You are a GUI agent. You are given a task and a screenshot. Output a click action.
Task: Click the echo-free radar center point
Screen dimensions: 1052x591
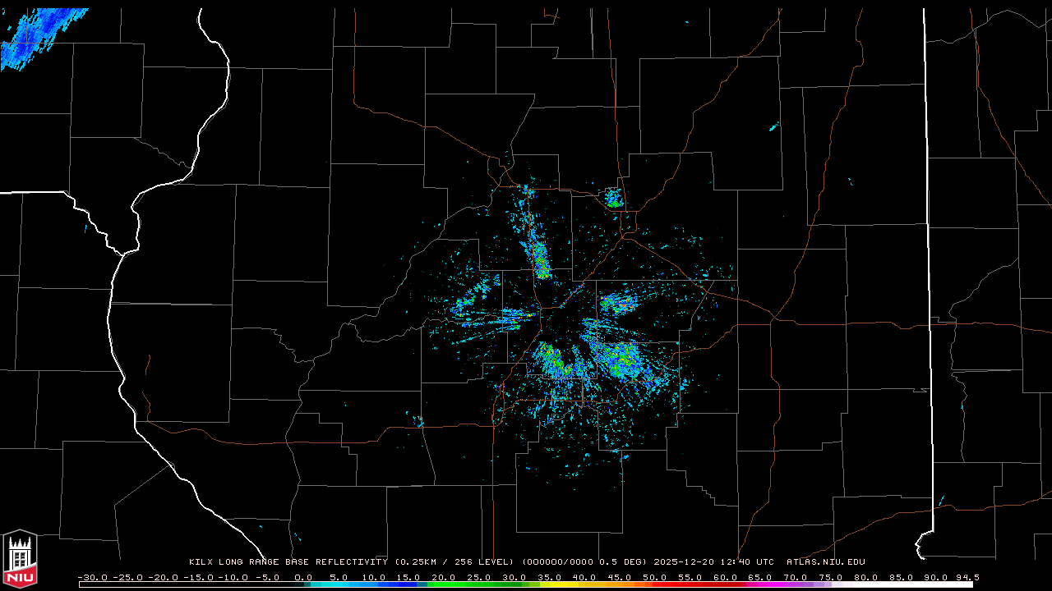click(559, 322)
